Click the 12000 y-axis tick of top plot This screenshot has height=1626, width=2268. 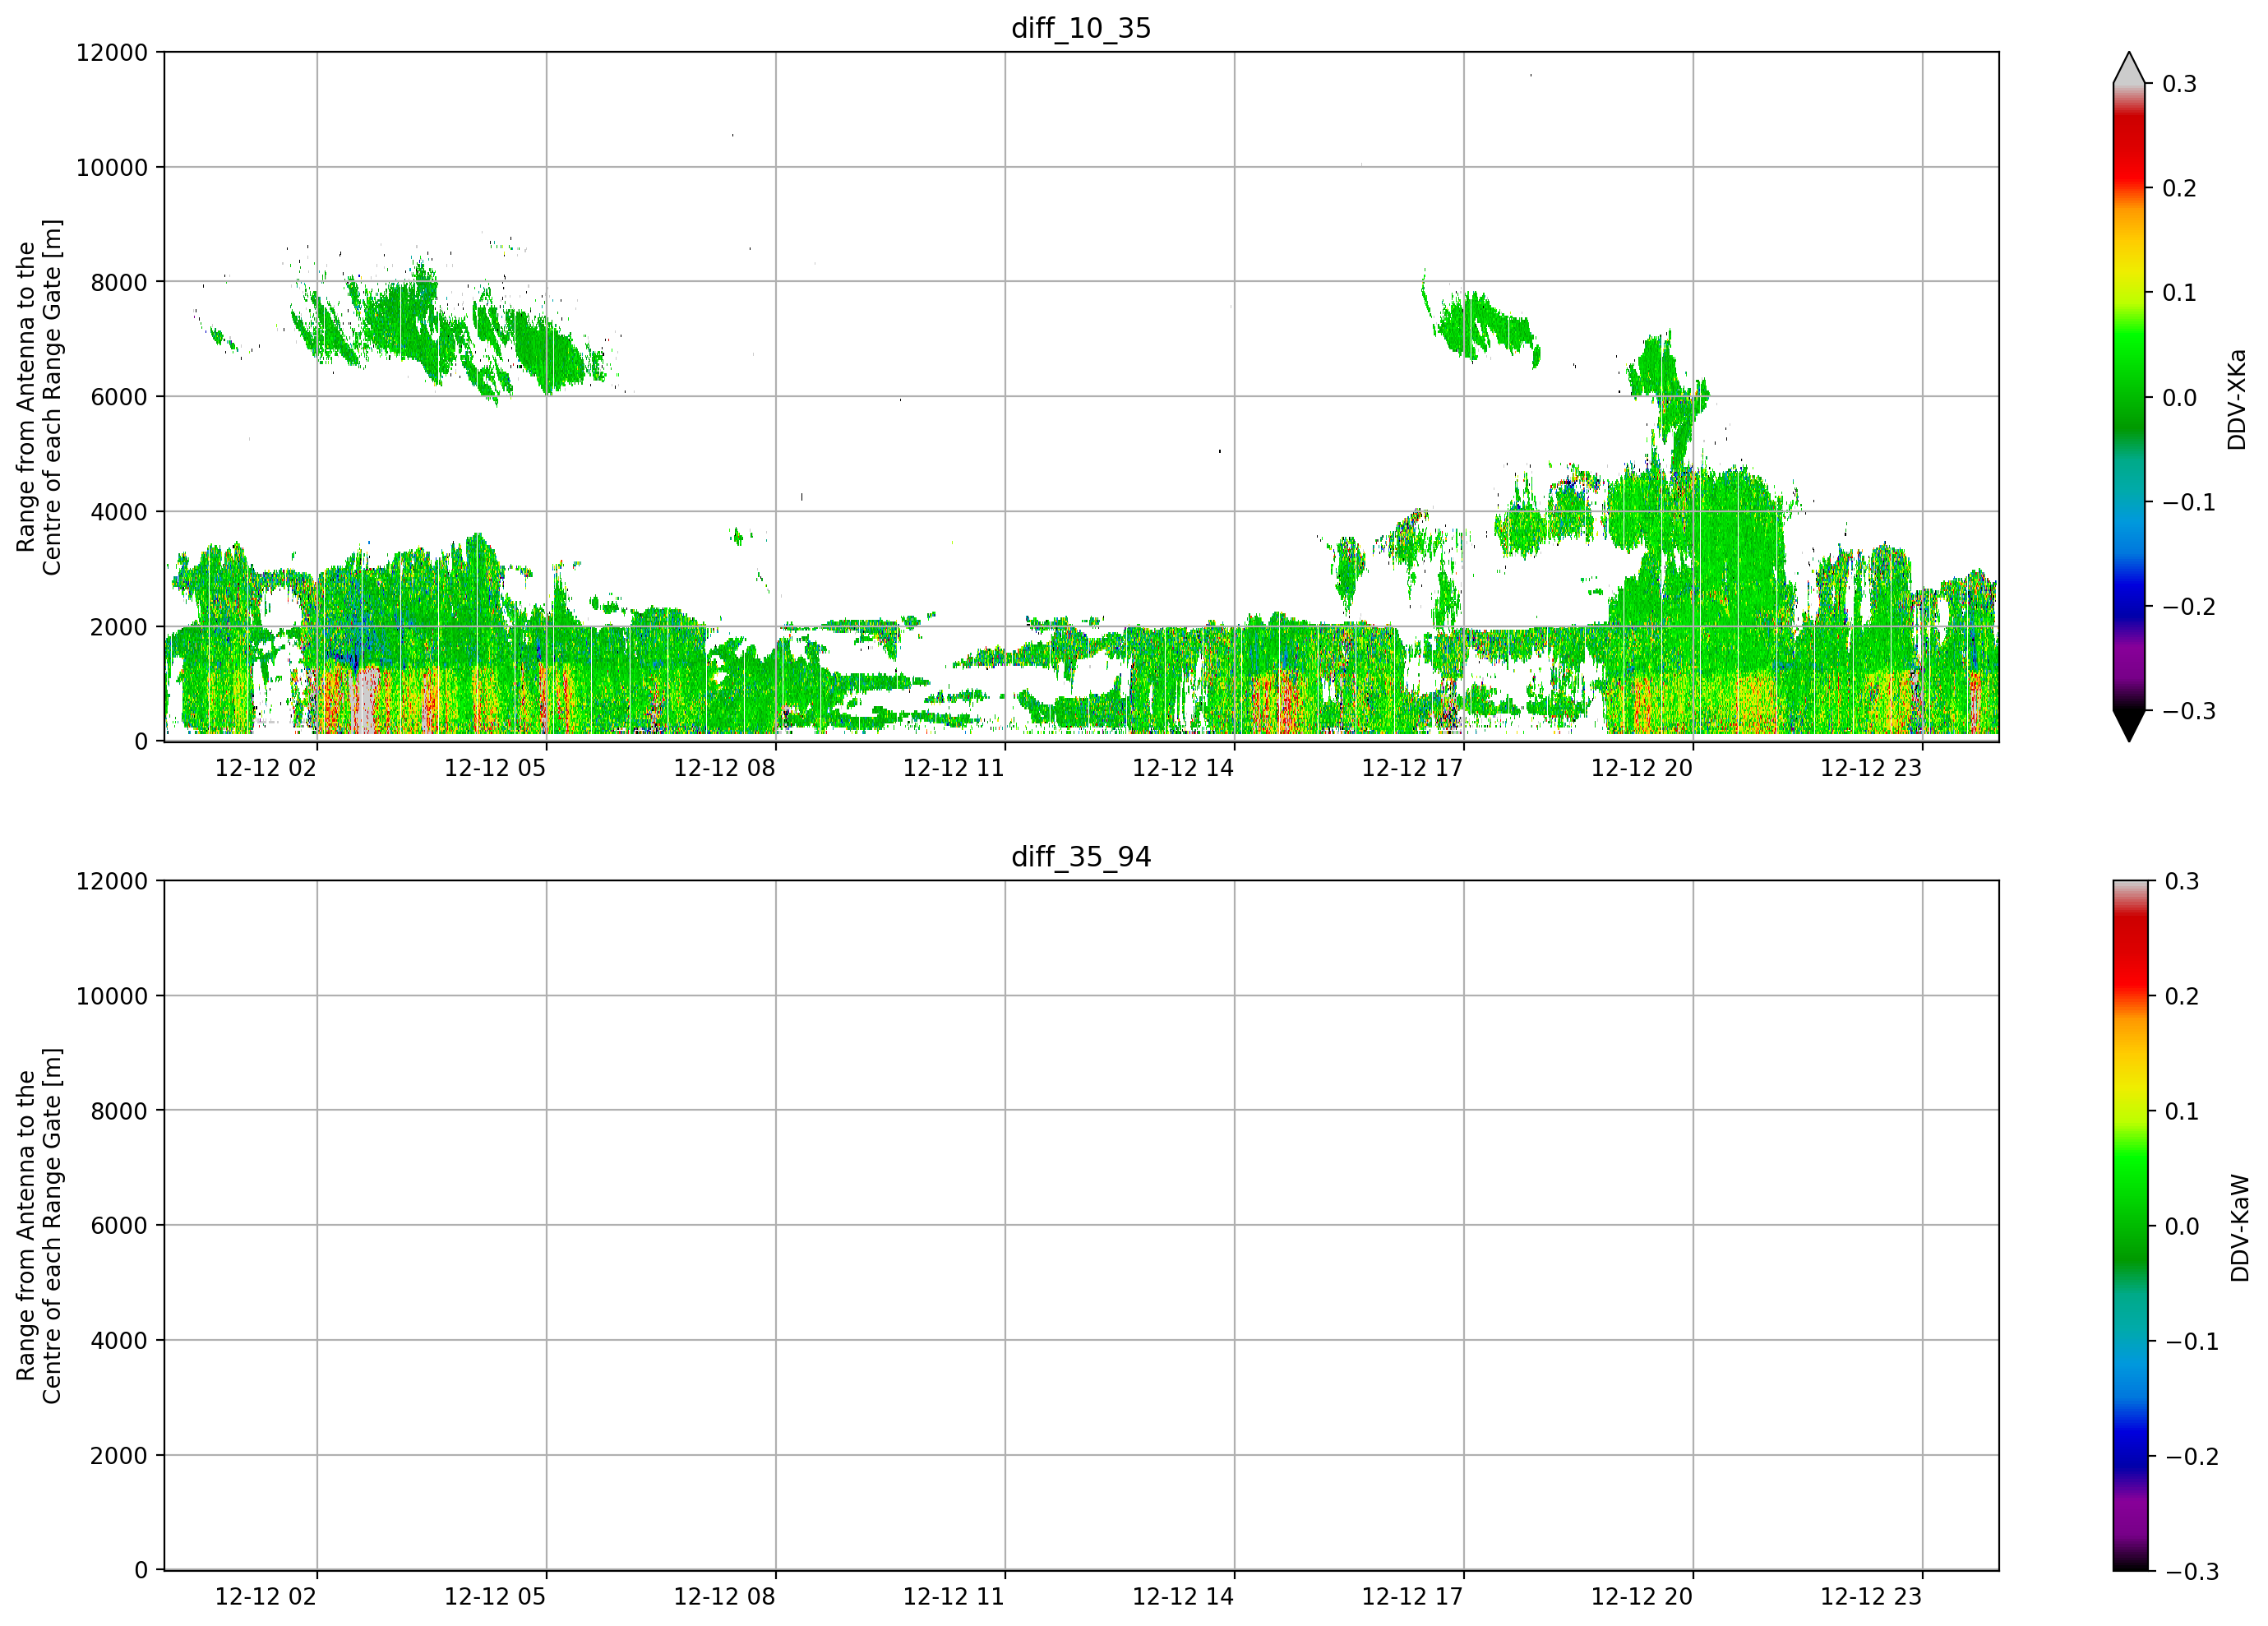[x=112, y=53]
